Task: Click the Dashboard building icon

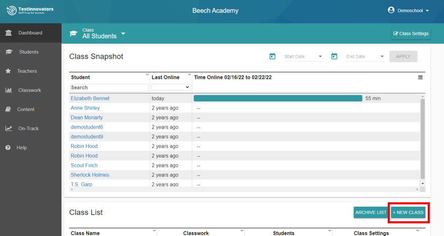Action: tap(8, 33)
